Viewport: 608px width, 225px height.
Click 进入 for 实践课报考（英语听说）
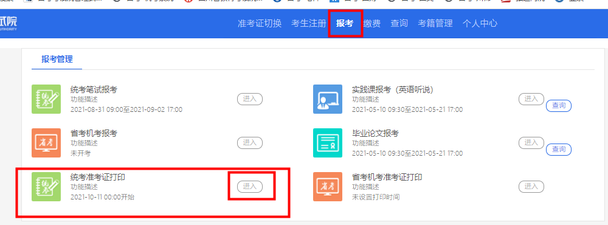click(x=531, y=99)
